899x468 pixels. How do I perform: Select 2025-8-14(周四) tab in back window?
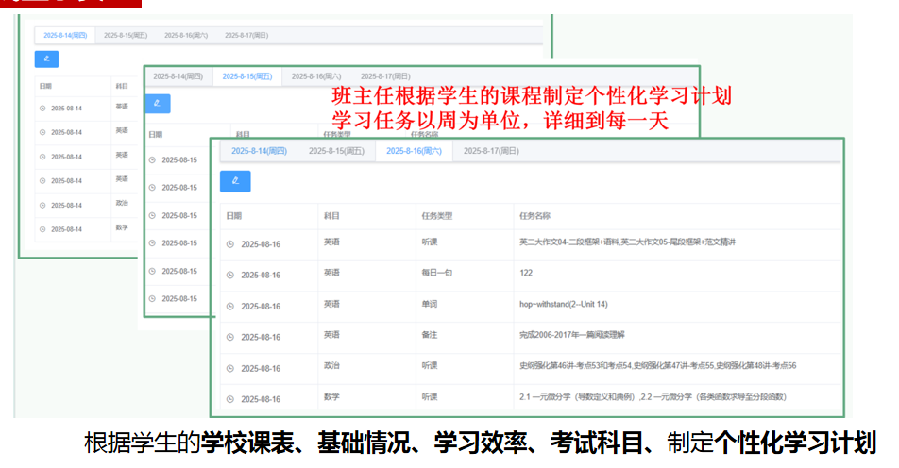tap(65, 36)
